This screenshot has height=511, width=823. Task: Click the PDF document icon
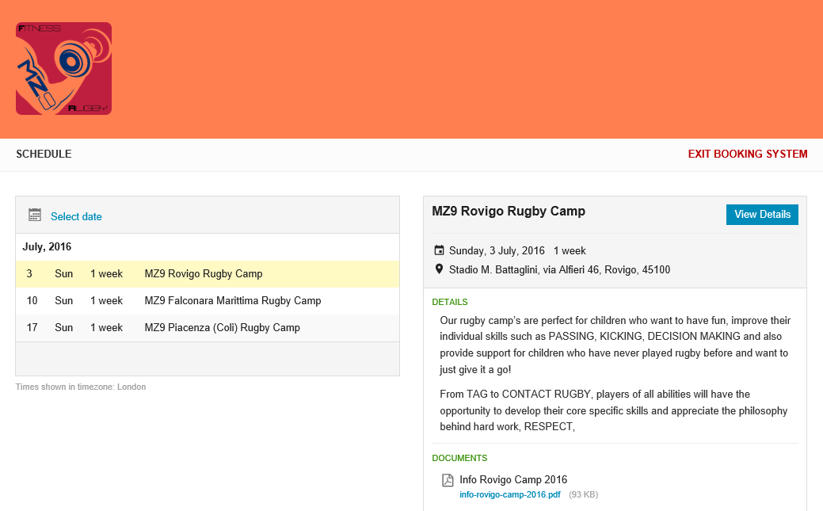coord(448,480)
